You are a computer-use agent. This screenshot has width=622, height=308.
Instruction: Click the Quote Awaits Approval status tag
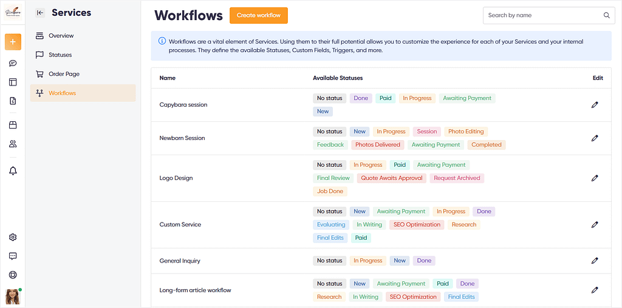click(x=392, y=178)
